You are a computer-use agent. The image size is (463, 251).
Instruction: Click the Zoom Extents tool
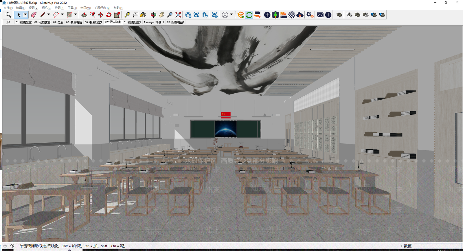178,15
